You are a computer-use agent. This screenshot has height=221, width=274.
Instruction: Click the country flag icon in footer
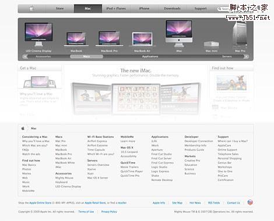pos(250,202)
